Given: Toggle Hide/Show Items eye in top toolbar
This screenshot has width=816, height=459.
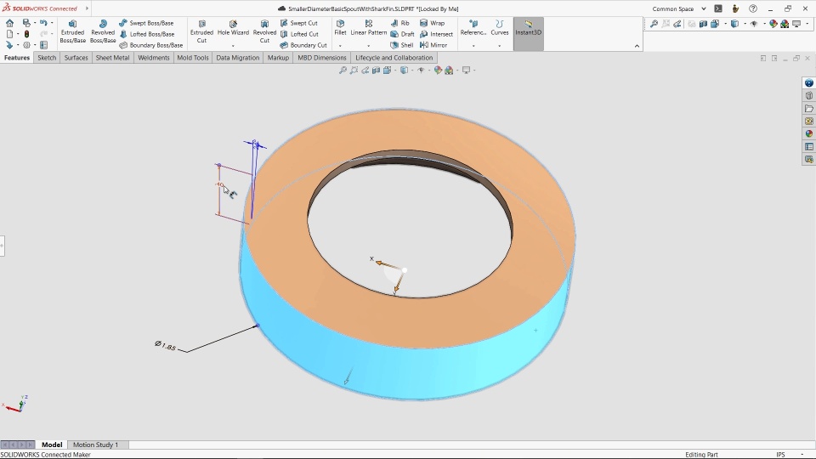Looking at the screenshot, I should (x=755, y=24).
